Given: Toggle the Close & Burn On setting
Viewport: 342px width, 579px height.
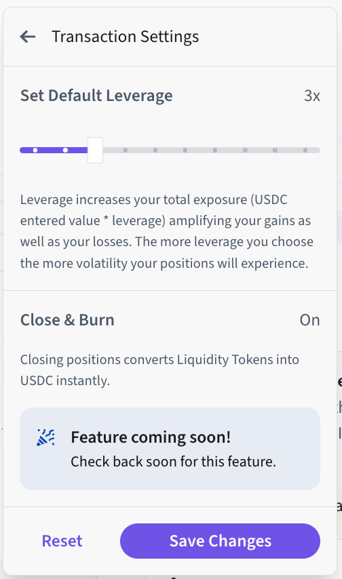Looking at the screenshot, I should (x=309, y=320).
